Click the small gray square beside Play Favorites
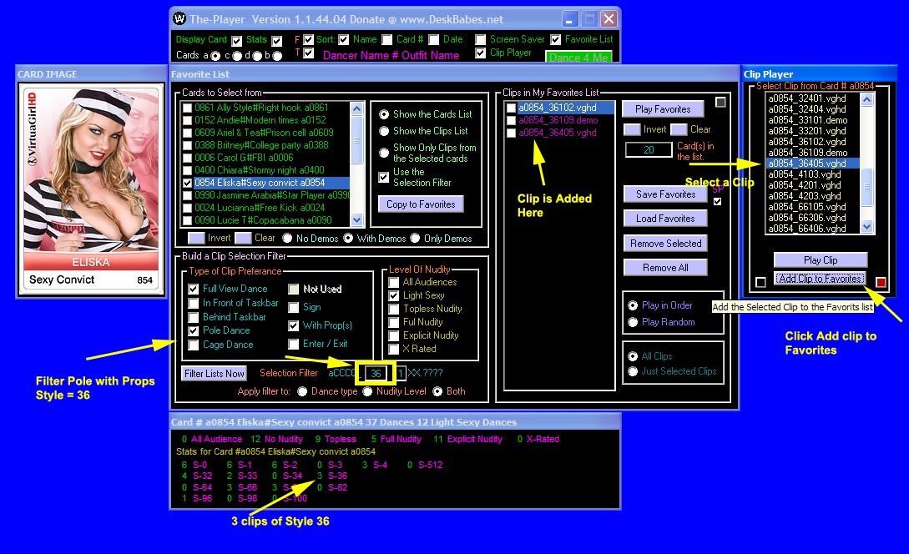The height and width of the screenshot is (554, 909). [x=720, y=102]
